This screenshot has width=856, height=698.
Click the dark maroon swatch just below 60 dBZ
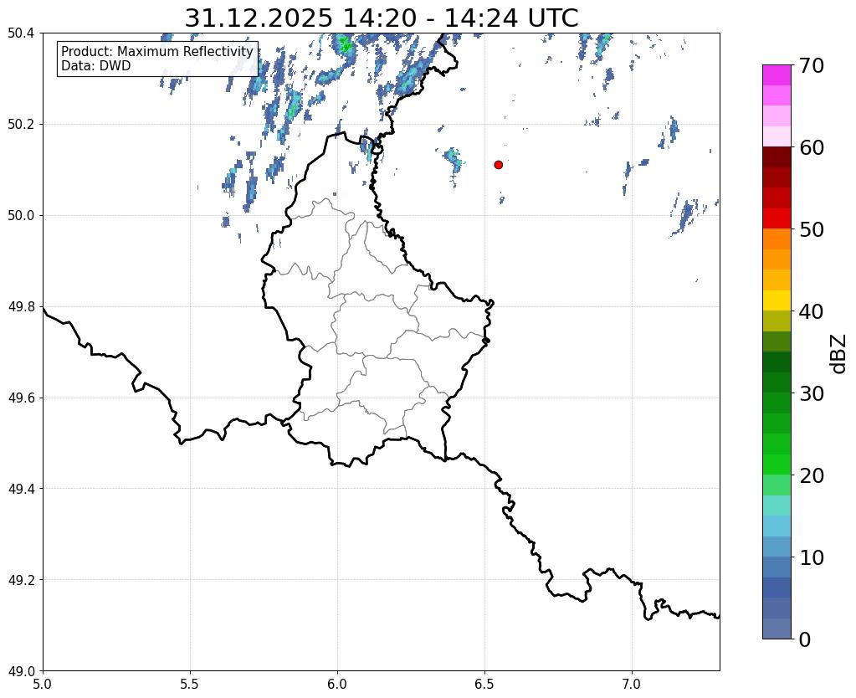pyautogui.click(x=777, y=157)
